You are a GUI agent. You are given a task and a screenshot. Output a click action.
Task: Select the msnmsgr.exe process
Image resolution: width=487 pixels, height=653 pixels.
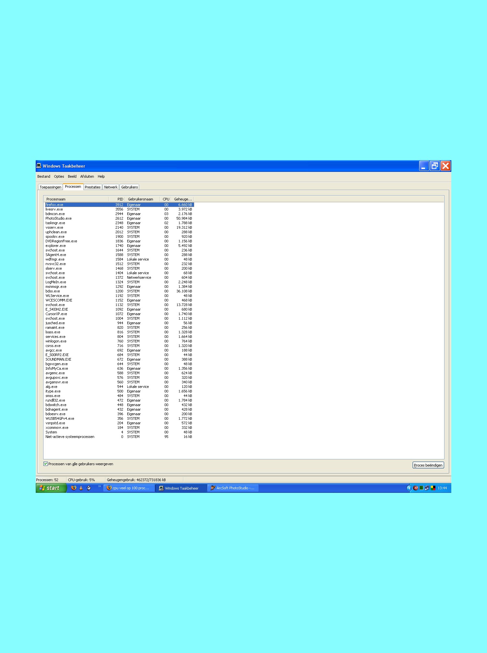tap(119, 287)
